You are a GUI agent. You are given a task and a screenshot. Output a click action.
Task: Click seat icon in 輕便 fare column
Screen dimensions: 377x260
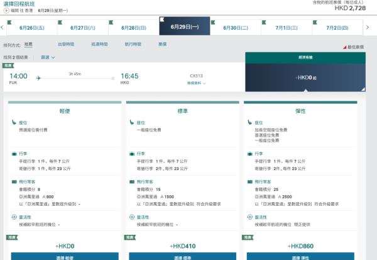pyautogui.click(x=14, y=123)
